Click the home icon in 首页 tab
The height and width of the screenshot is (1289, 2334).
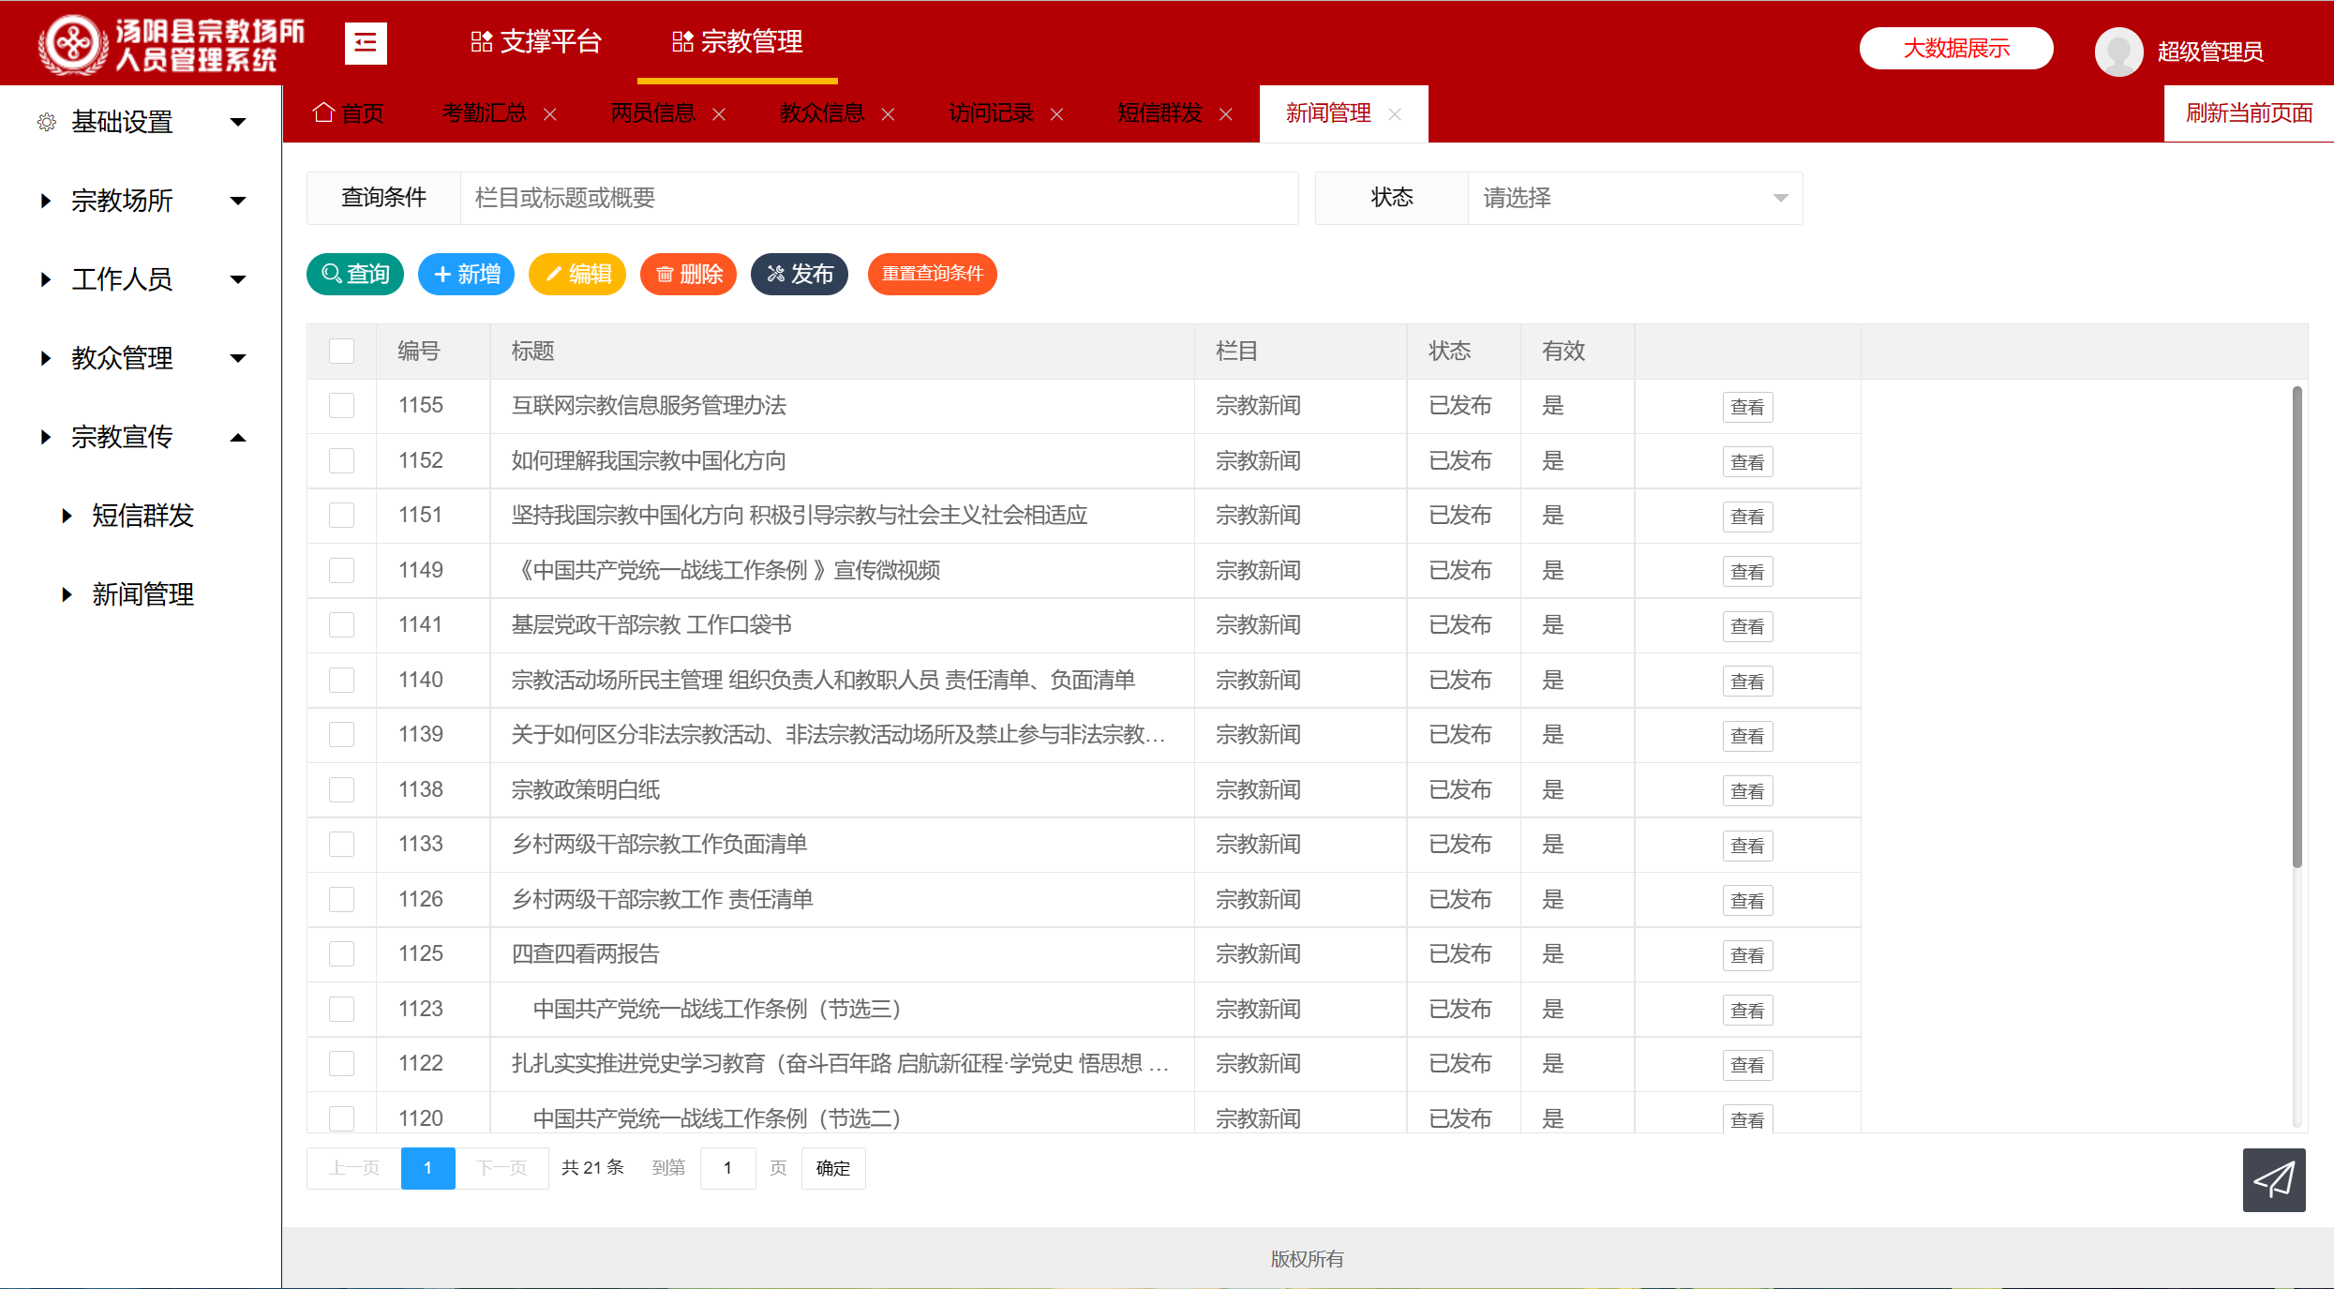coord(323,112)
